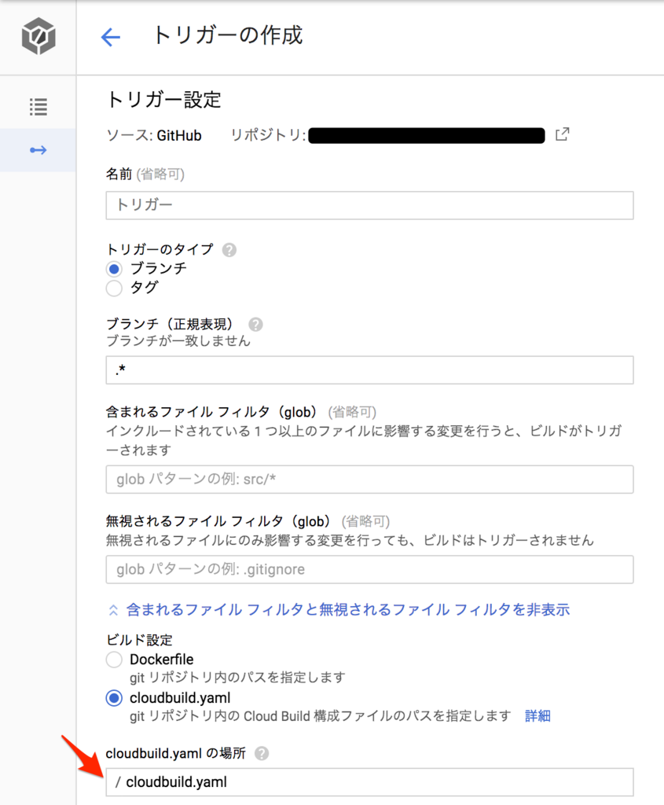
Task: Select the ブランチ trigger type radio
Action: [x=113, y=269]
